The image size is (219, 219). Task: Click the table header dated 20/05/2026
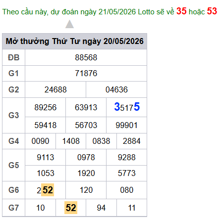[74, 41]
